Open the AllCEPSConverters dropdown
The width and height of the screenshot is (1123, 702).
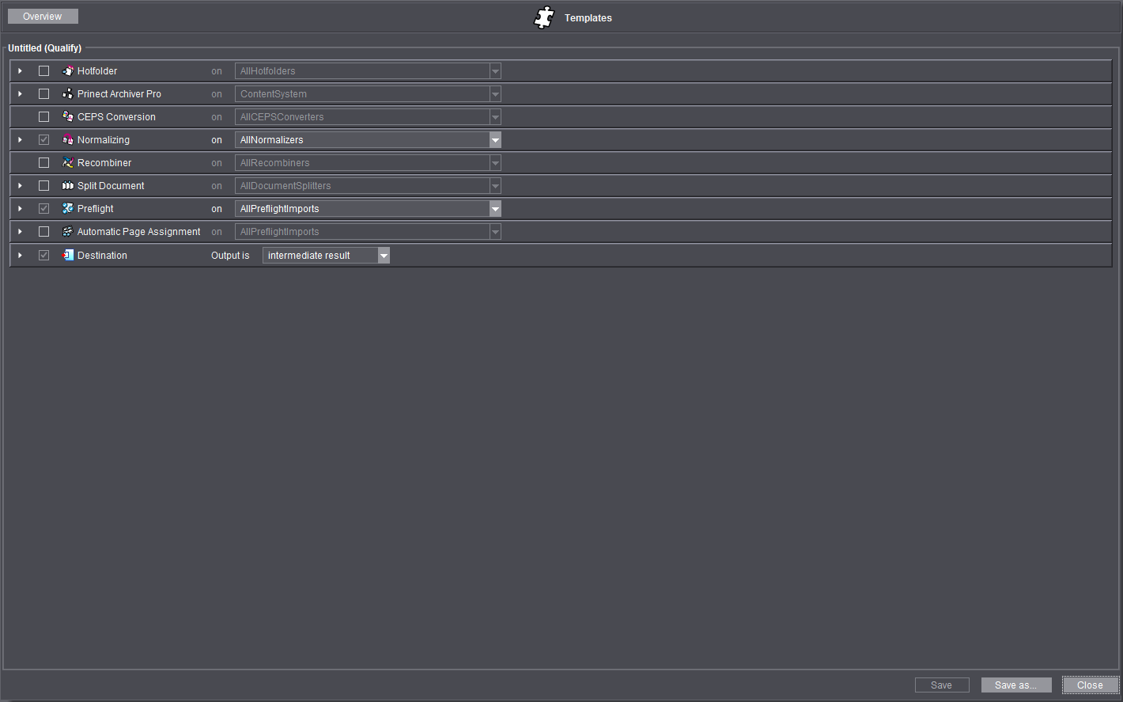click(x=368, y=117)
